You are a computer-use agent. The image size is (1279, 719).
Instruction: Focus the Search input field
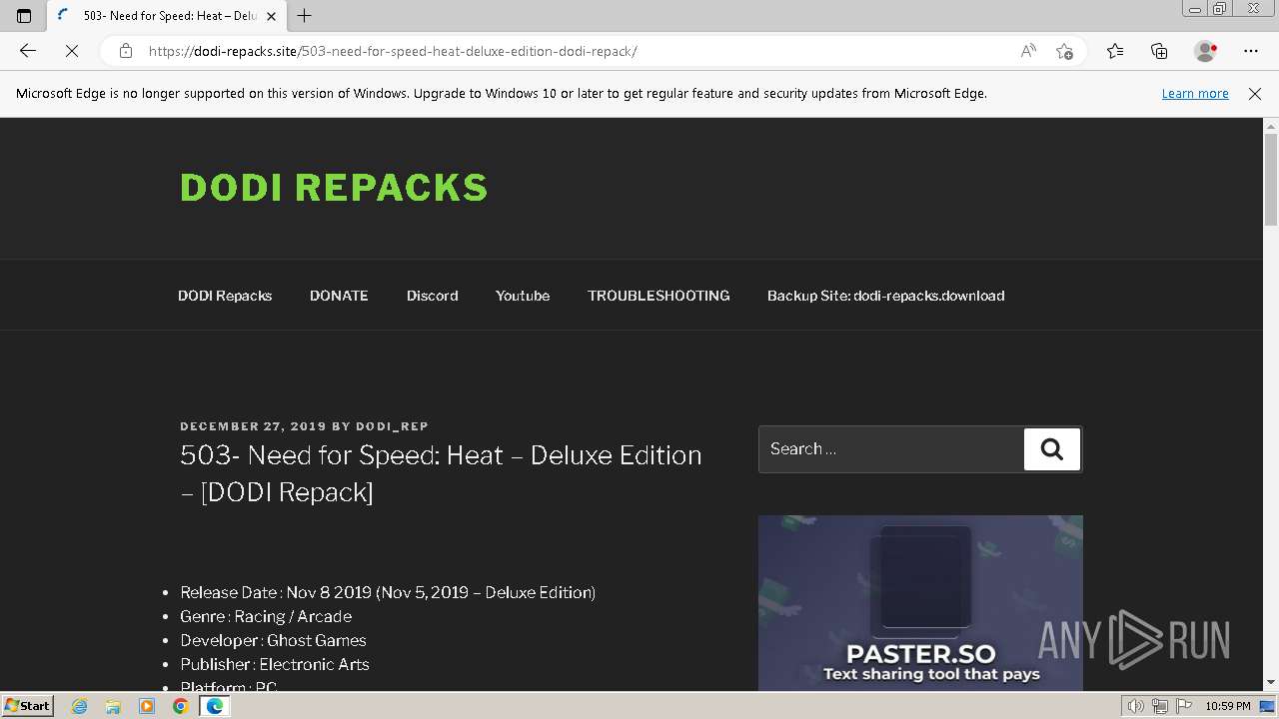[891, 449]
